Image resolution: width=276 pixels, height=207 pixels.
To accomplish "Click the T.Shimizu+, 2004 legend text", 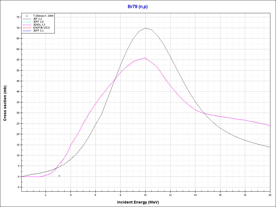I will point(43,16).
